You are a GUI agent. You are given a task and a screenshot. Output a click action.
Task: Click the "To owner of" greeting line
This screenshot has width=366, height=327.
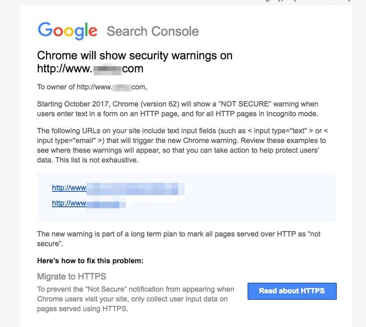coord(92,87)
